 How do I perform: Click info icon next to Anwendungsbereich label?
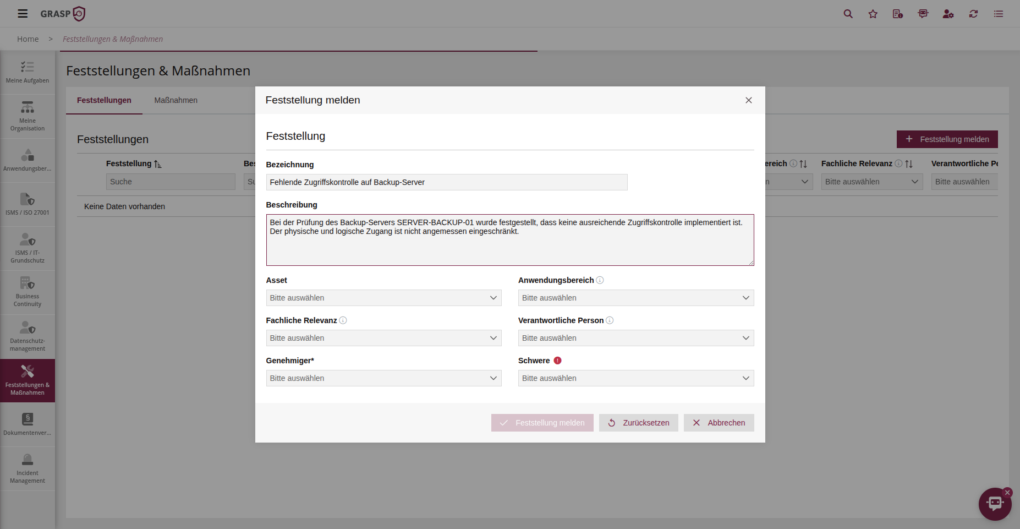[600, 280]
